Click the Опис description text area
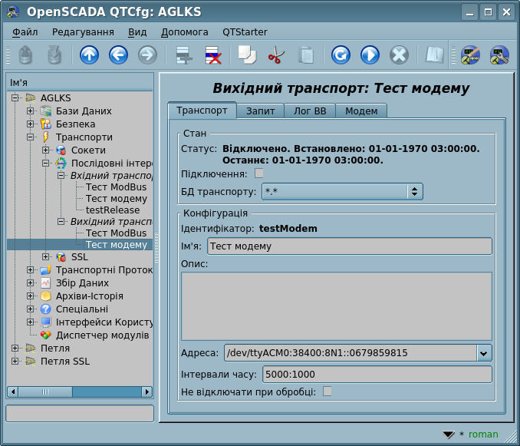 tap(336, 306)
